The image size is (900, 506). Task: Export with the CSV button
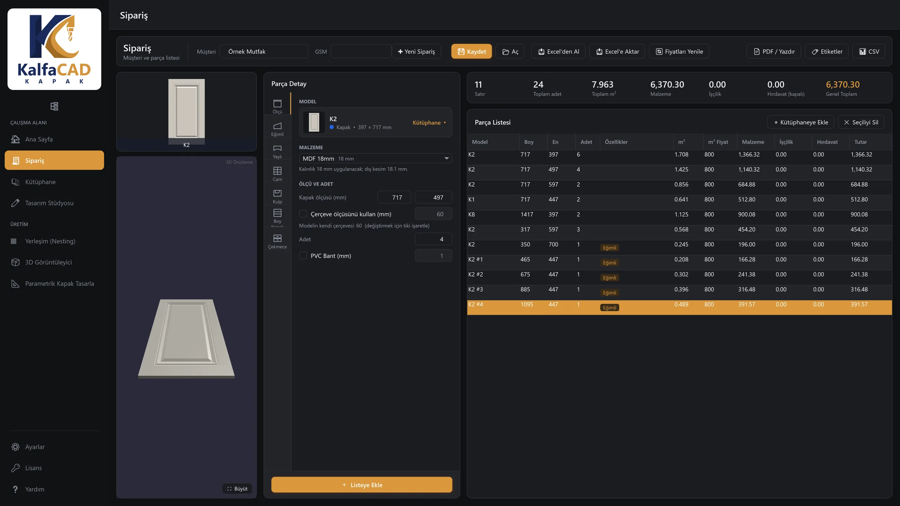click(x=869, y=51)
